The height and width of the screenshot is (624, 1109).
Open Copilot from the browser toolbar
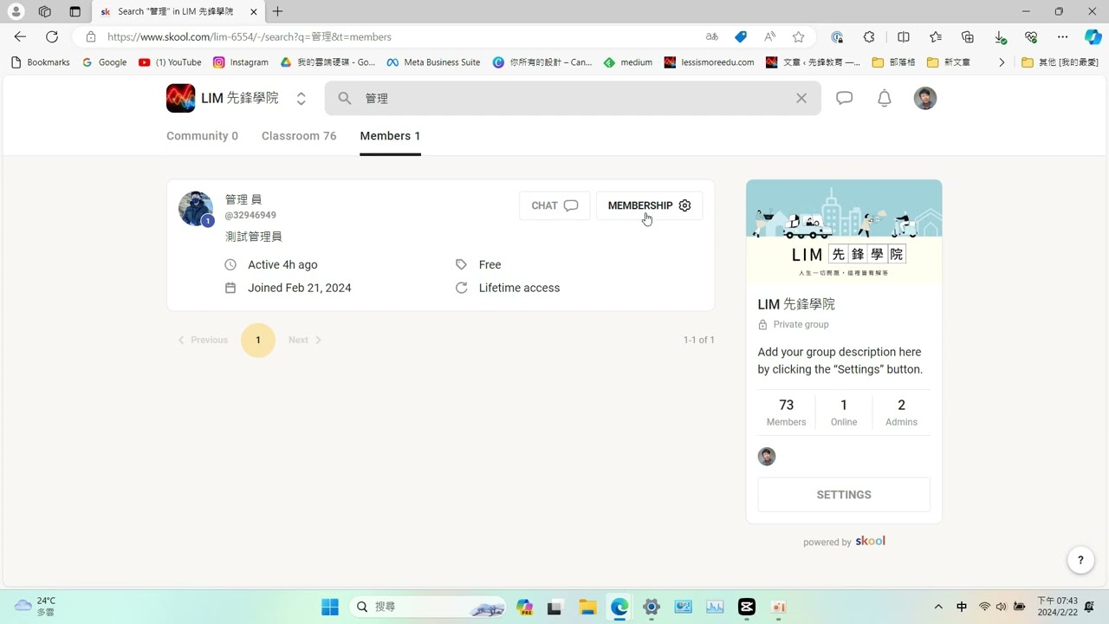pyautogui.click(x=1091, y=37)
